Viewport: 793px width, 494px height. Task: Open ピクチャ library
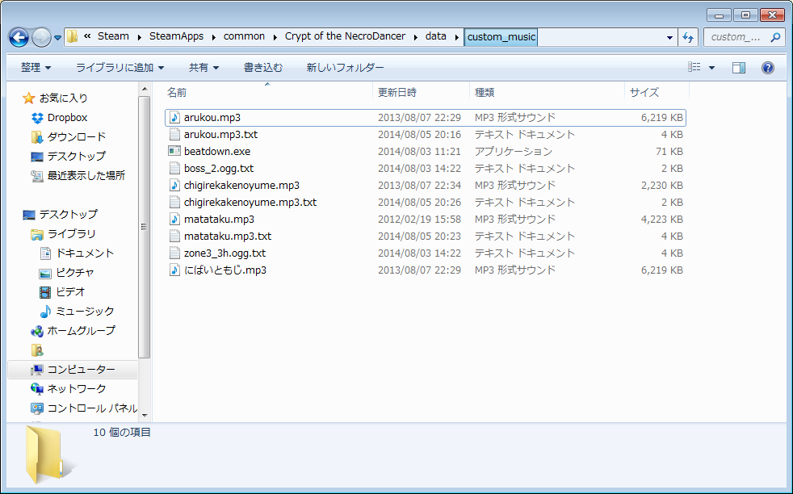tap(75, 273)
